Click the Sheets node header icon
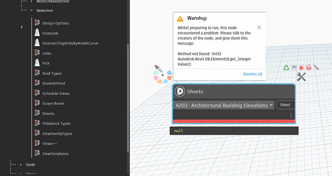 [x=180, y=91]
